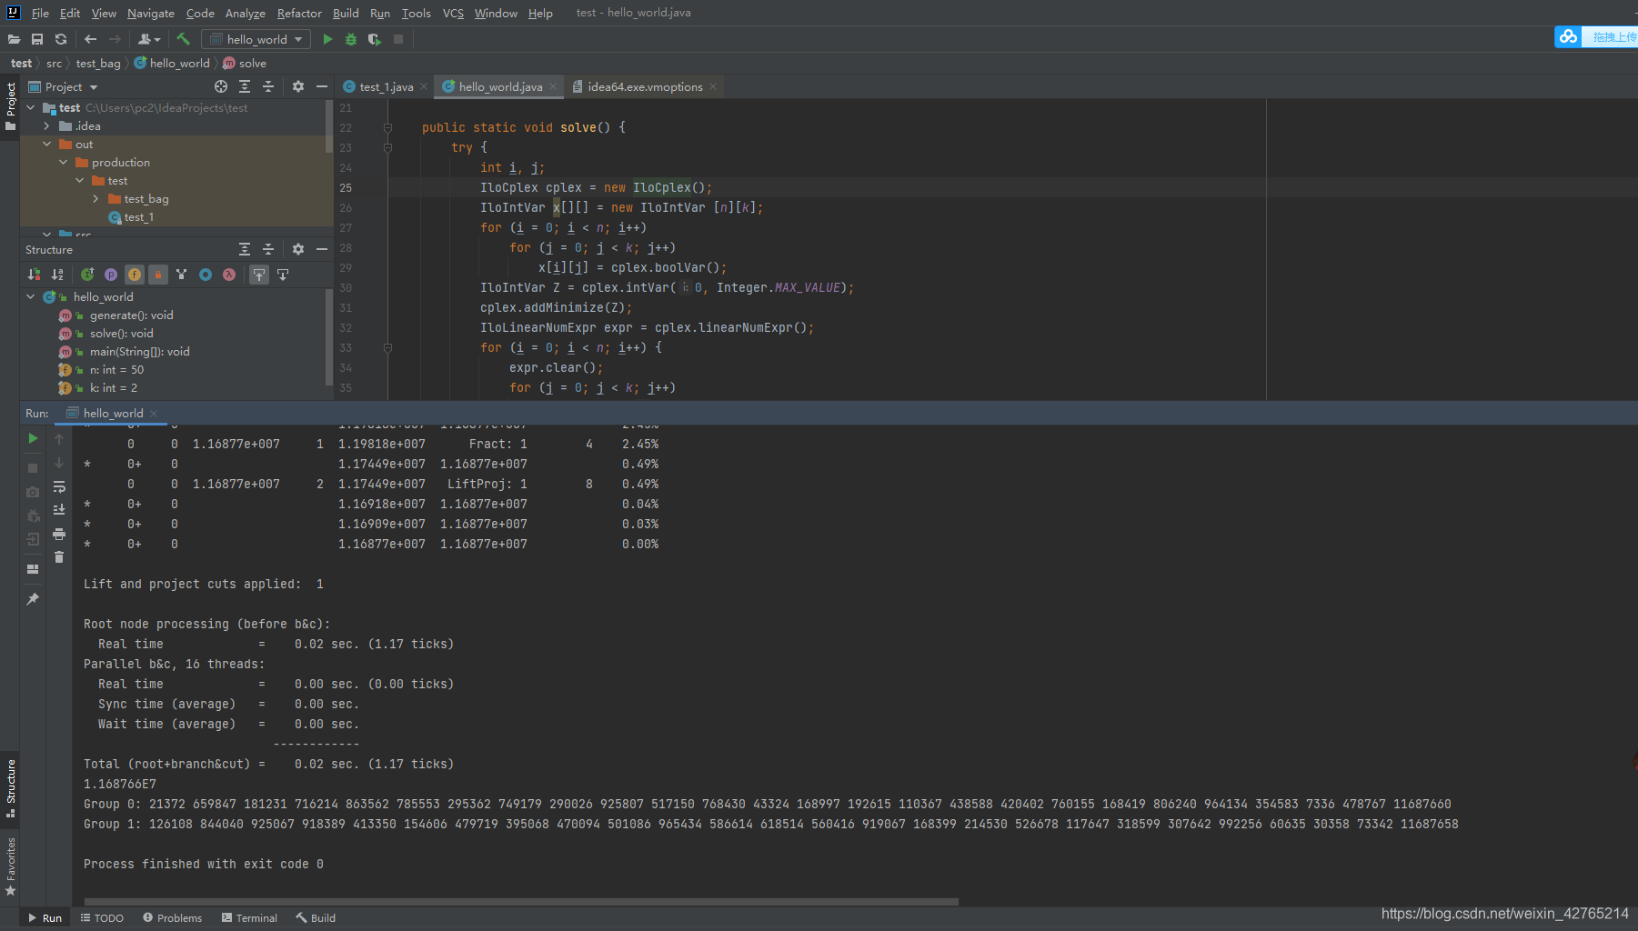
Task: Toggle Show Properties purple p filter
Action: coord(111,275)
